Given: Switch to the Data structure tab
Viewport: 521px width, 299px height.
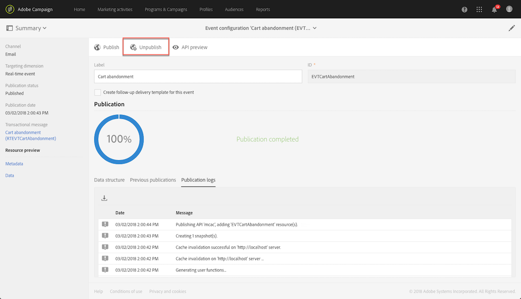Looking at the screenshot, I should point(109,180).
